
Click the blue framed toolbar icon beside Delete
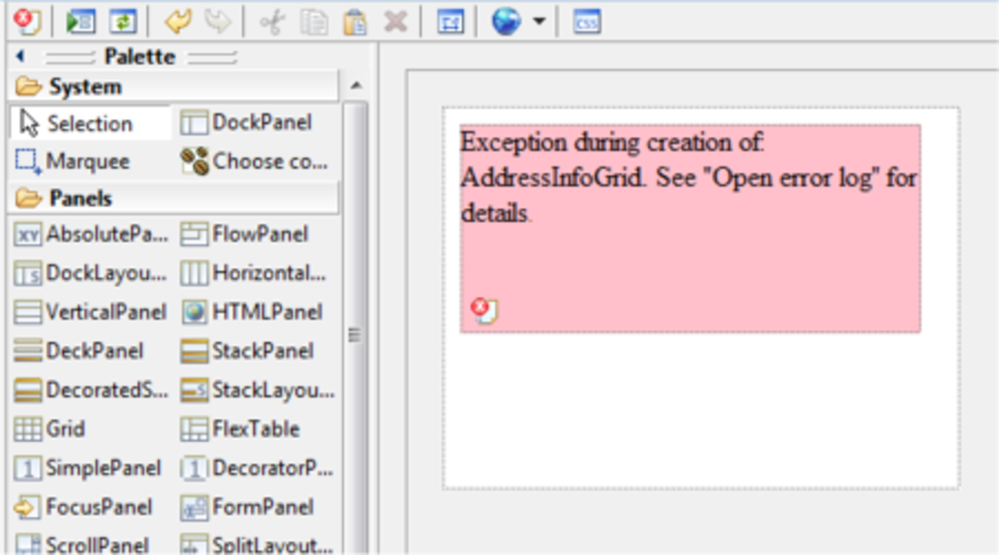click(450, 22)
